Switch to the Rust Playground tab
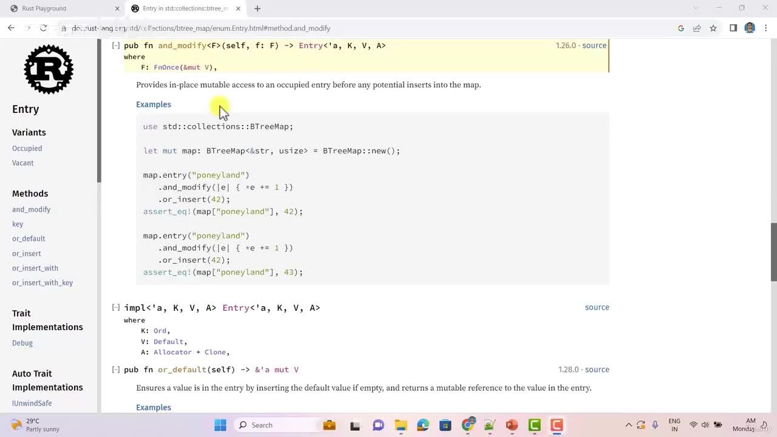 click(63, 8)
